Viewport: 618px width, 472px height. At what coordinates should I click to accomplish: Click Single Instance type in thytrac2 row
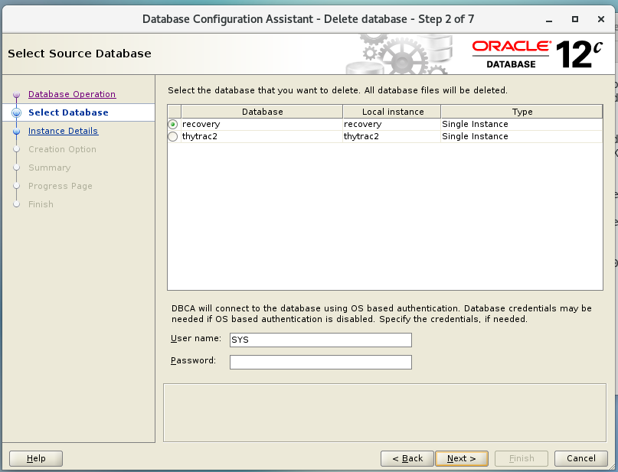click(x=522, y=136)
